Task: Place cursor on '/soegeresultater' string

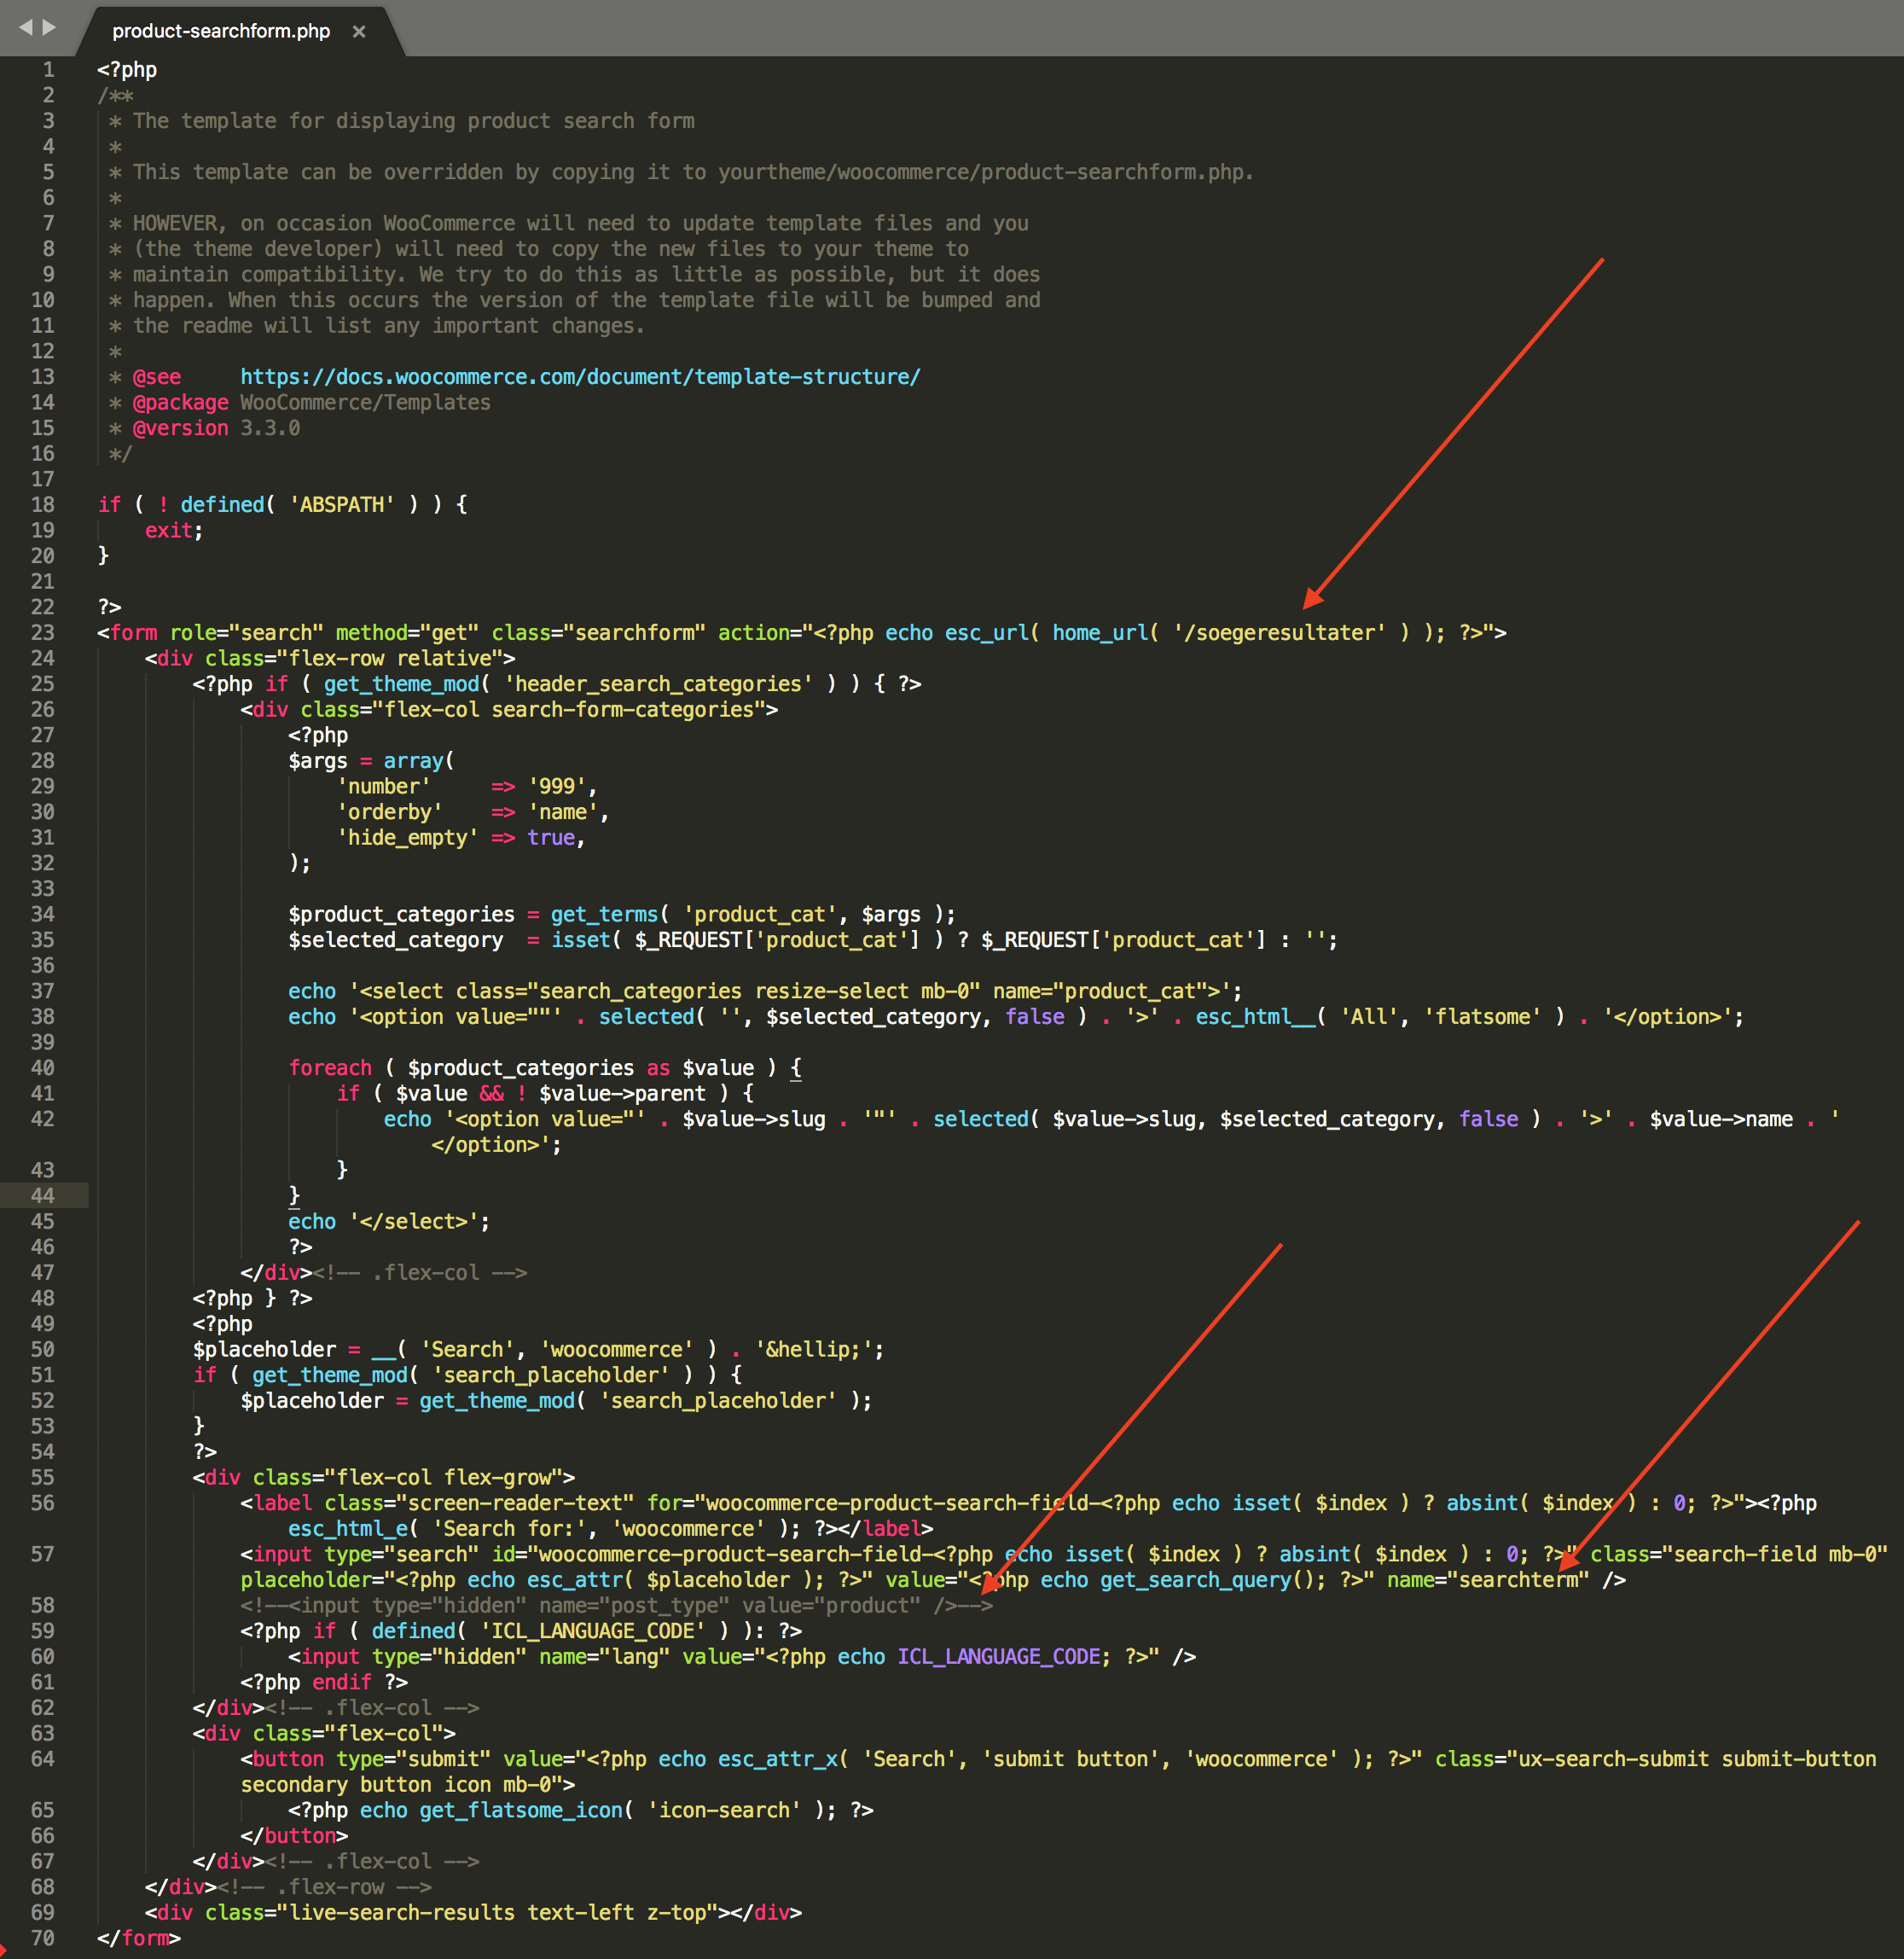Action: point(1279,633)
